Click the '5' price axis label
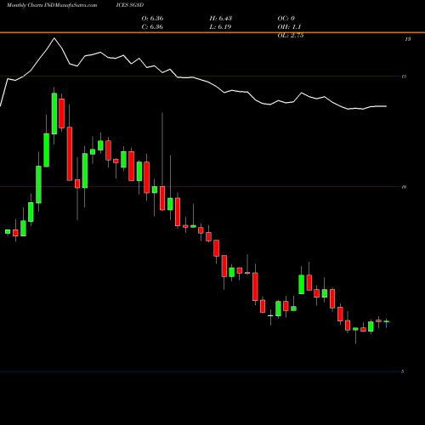Viewport: 425px width, 425px height. [x=403, y=371]
